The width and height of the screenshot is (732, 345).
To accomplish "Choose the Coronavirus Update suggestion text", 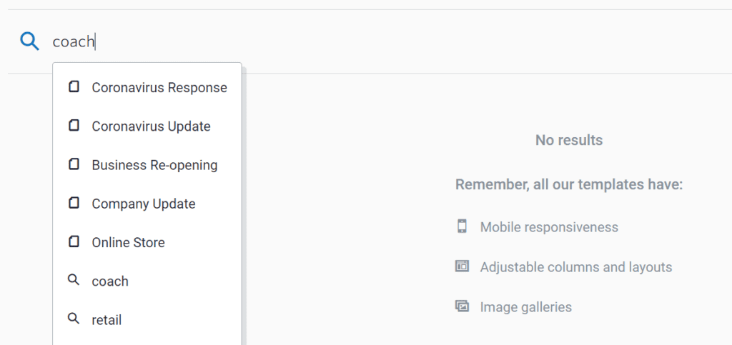I will pos(151,126).
